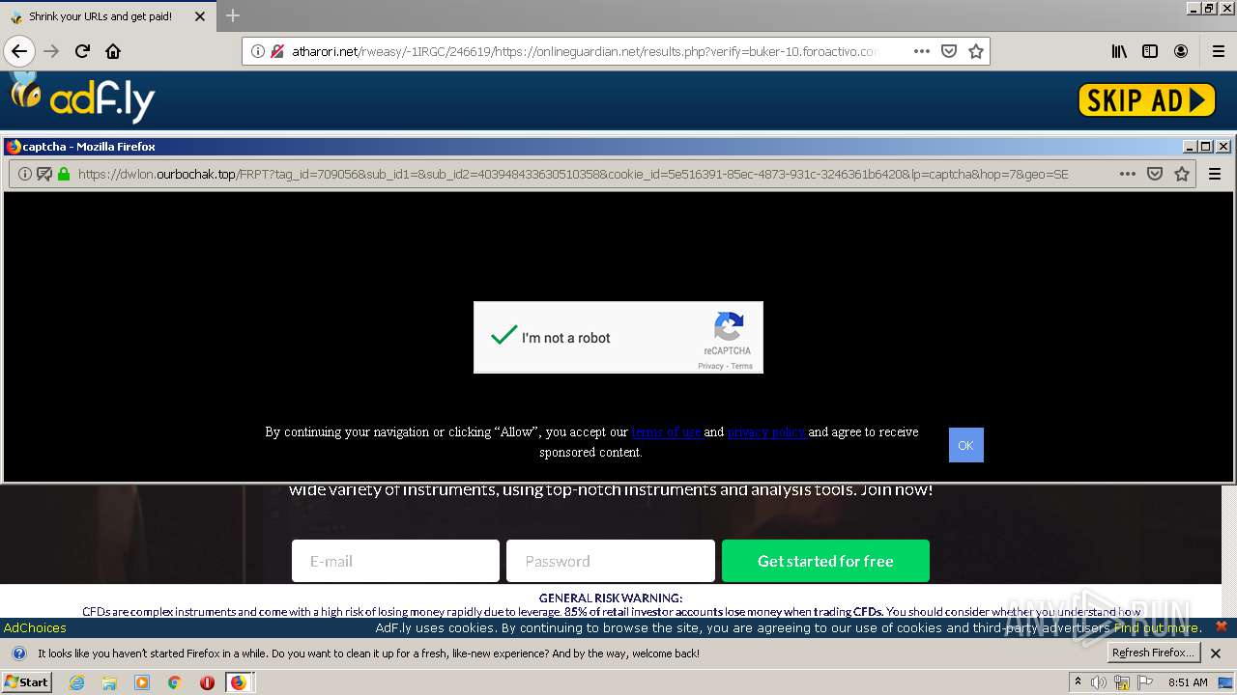The image size is (1237, 695).
Task: Click green padlock in captcha popup
Action: click(64, 174)
